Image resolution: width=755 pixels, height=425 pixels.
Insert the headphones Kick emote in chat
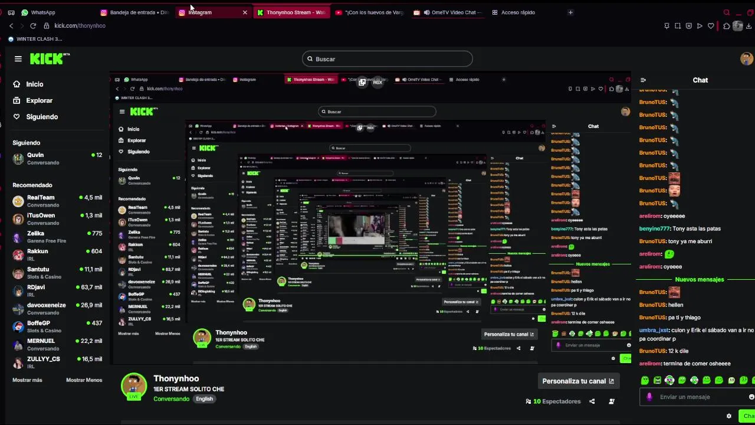click(669, 380)
